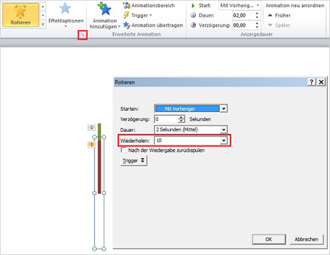The image size is (330, 255).
Task: Click Animation übertragen painter
Action: pos(153,25)
